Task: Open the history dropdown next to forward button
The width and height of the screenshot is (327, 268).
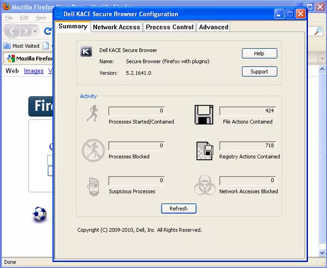Action: coord(35,32)
